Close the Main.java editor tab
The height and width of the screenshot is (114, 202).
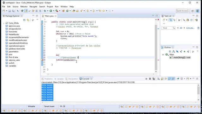(56, 16)
